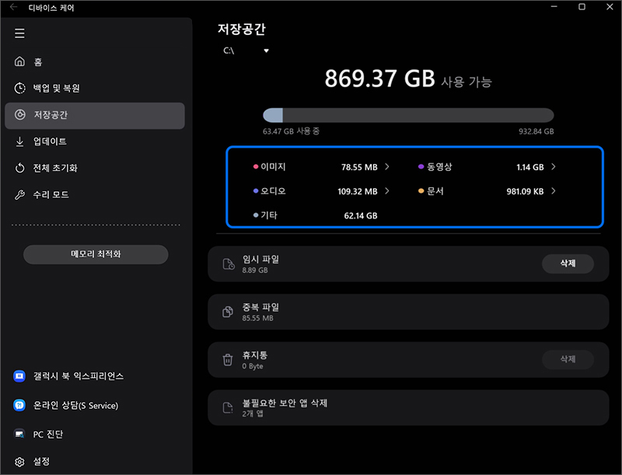The height and width of the screenshot is (475, 622).
Task: Click the 임시 파일 icon
Action: 228,264
